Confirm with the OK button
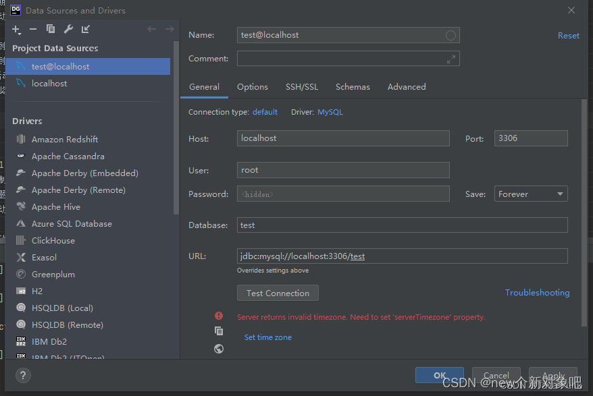The image size is (593, 396). 440,375
